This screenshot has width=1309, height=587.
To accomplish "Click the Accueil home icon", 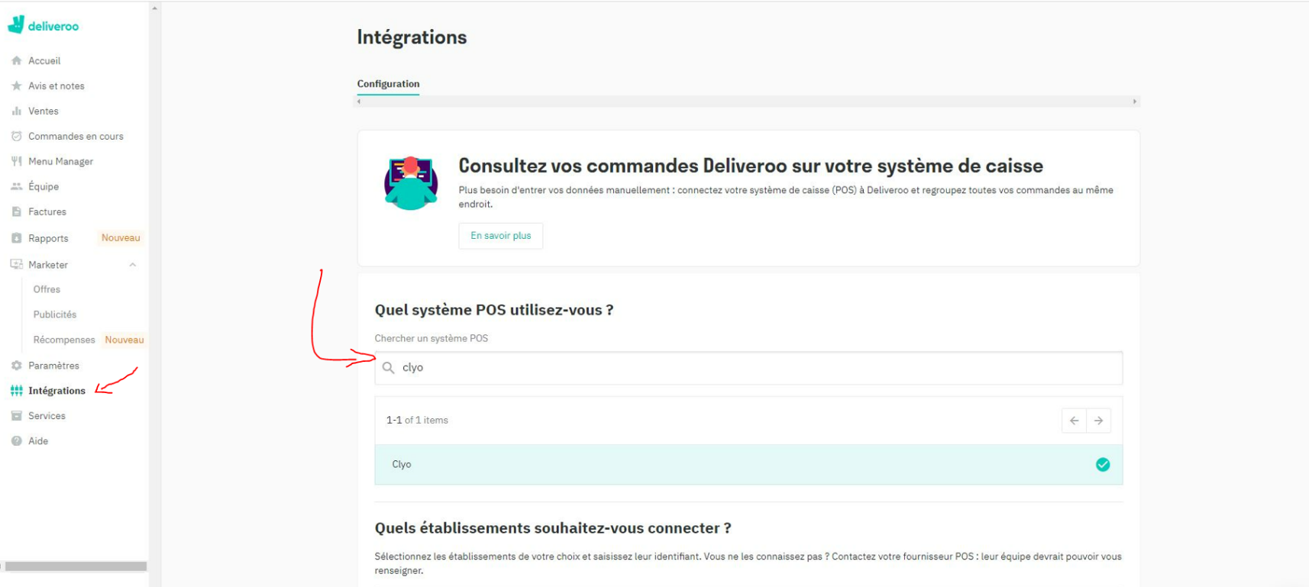I will click(16, 60).
